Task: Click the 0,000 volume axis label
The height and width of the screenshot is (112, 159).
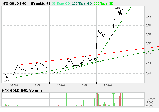Action: (x=150, y=106)
